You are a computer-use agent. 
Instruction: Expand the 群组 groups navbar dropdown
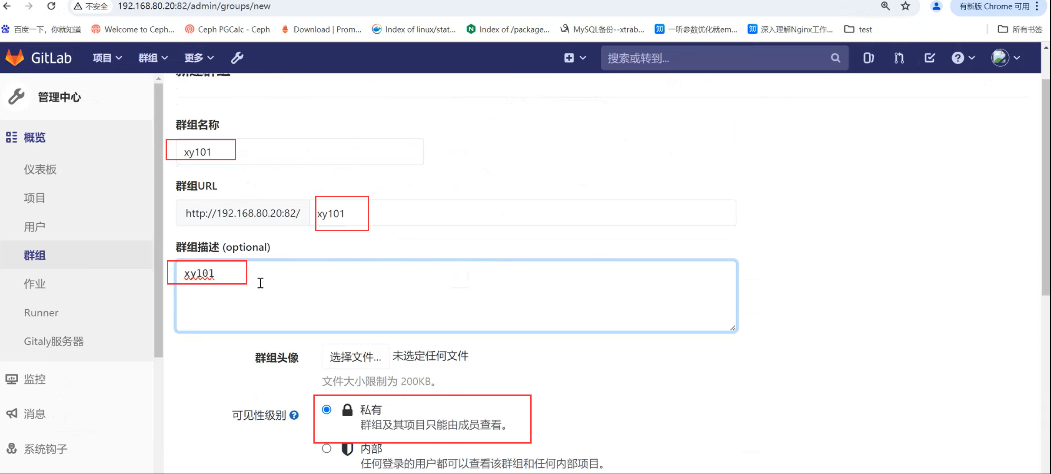(x=153, y=58)
